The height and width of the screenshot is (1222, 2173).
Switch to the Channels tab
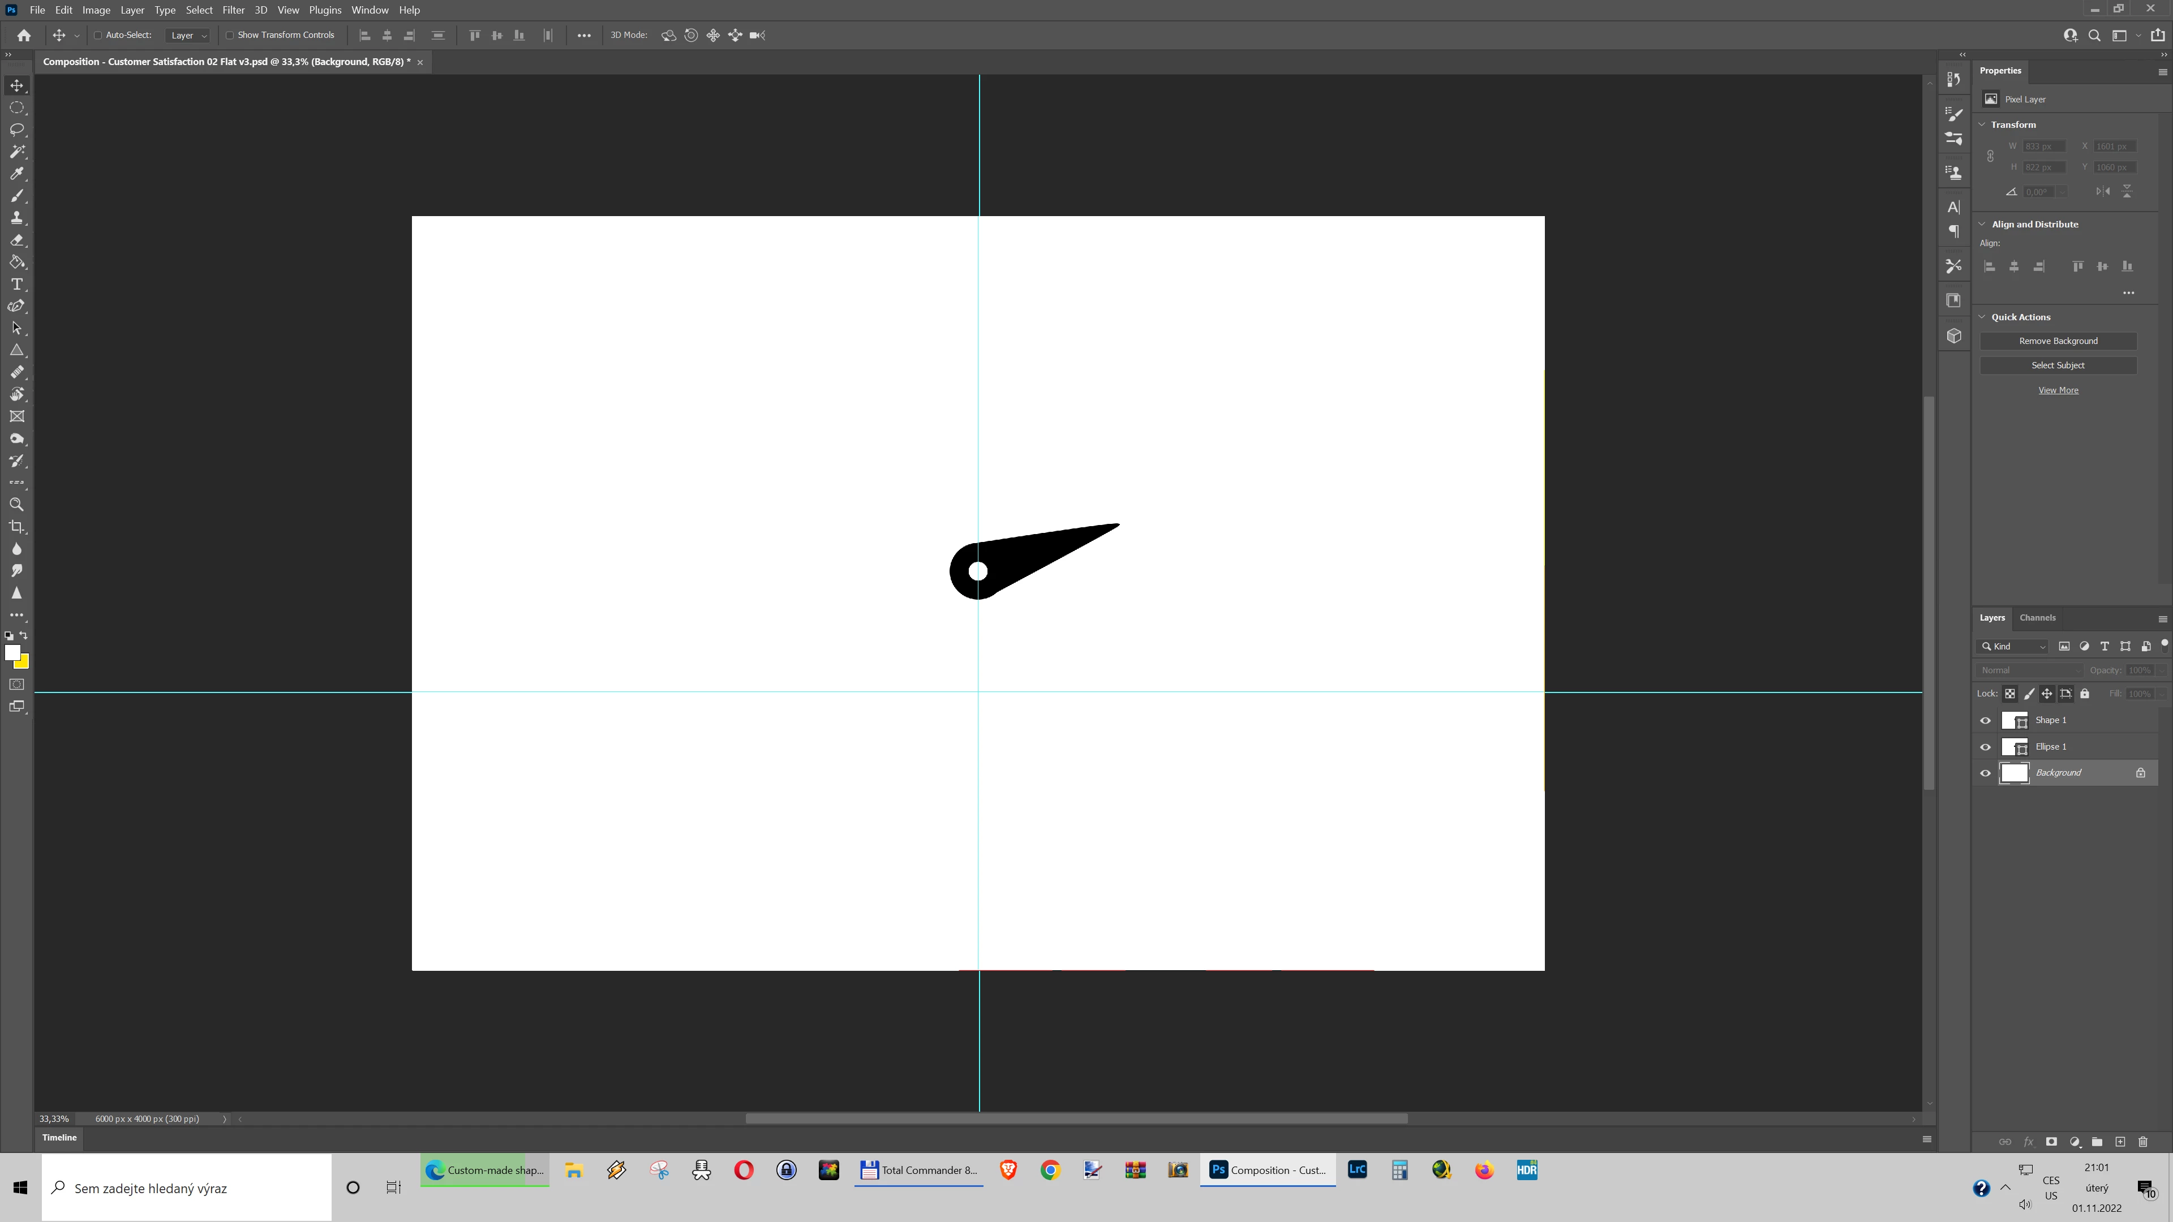[x=2037, y=618]
